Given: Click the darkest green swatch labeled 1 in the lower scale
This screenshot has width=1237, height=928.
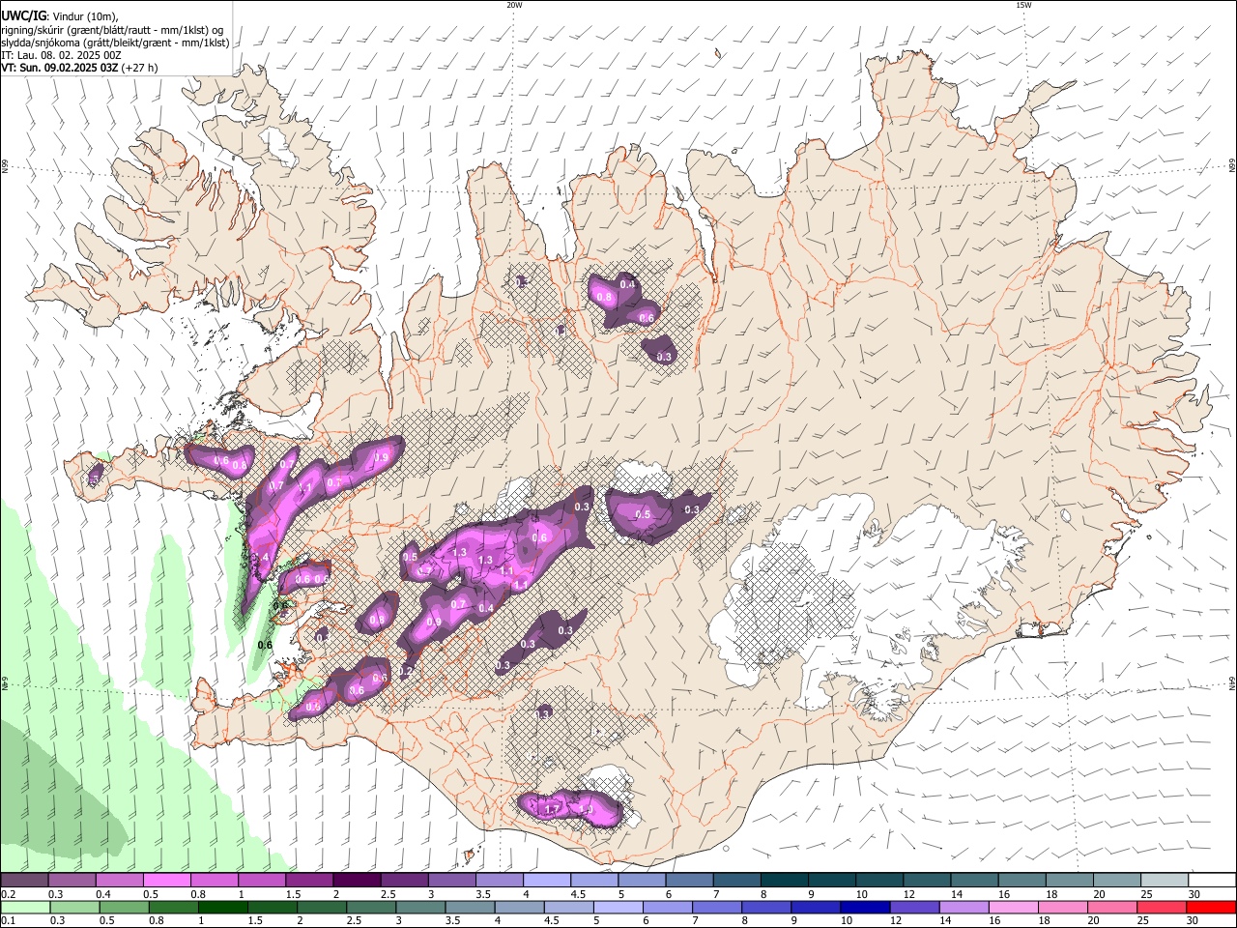Looking at the screenshot, I should (x=222, y=907).
